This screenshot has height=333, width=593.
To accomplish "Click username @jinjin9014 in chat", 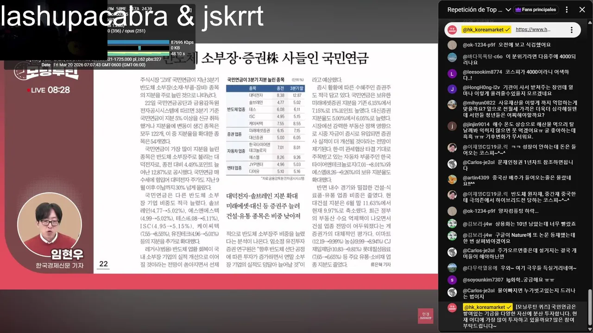I will (476, 124).
